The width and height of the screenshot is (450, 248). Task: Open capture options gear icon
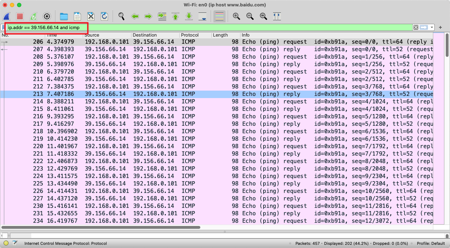[47, 16]
